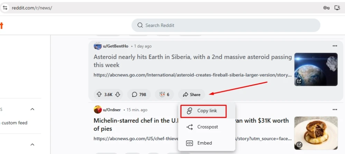Click the awards icon showing 6

(x=164, y=94)
